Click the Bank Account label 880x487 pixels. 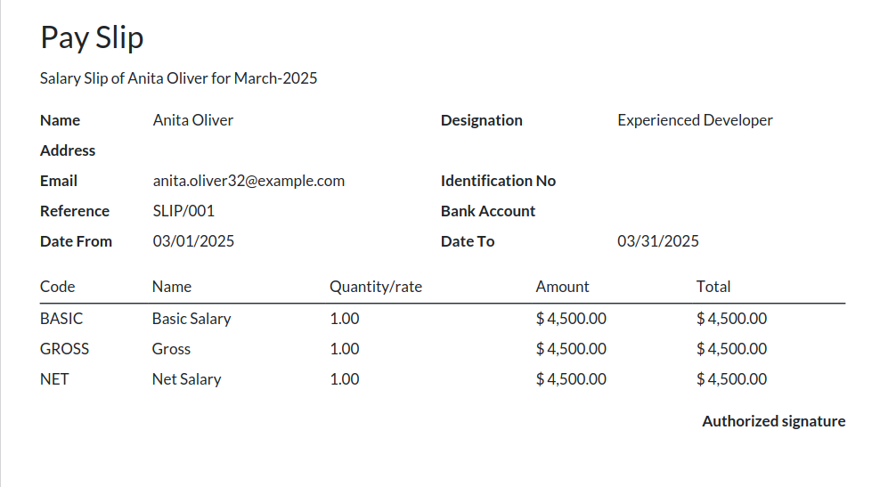[x=488, y=211]
